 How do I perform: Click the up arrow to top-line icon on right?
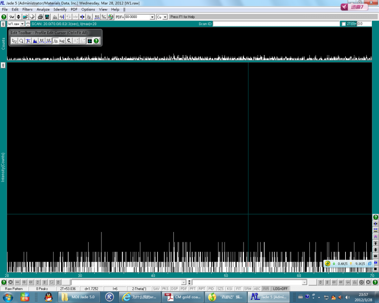(375, 243)
